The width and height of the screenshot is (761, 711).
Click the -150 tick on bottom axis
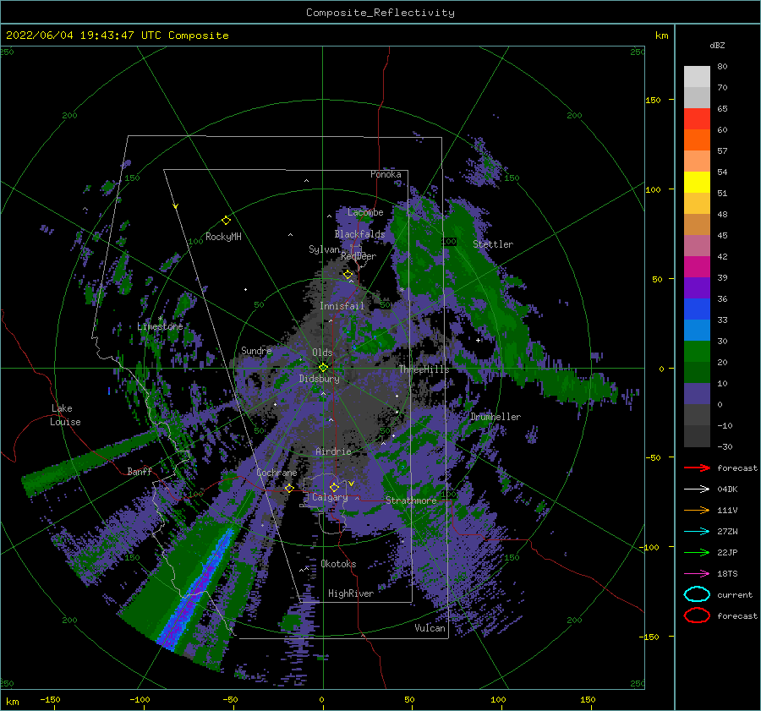[50, 699]
